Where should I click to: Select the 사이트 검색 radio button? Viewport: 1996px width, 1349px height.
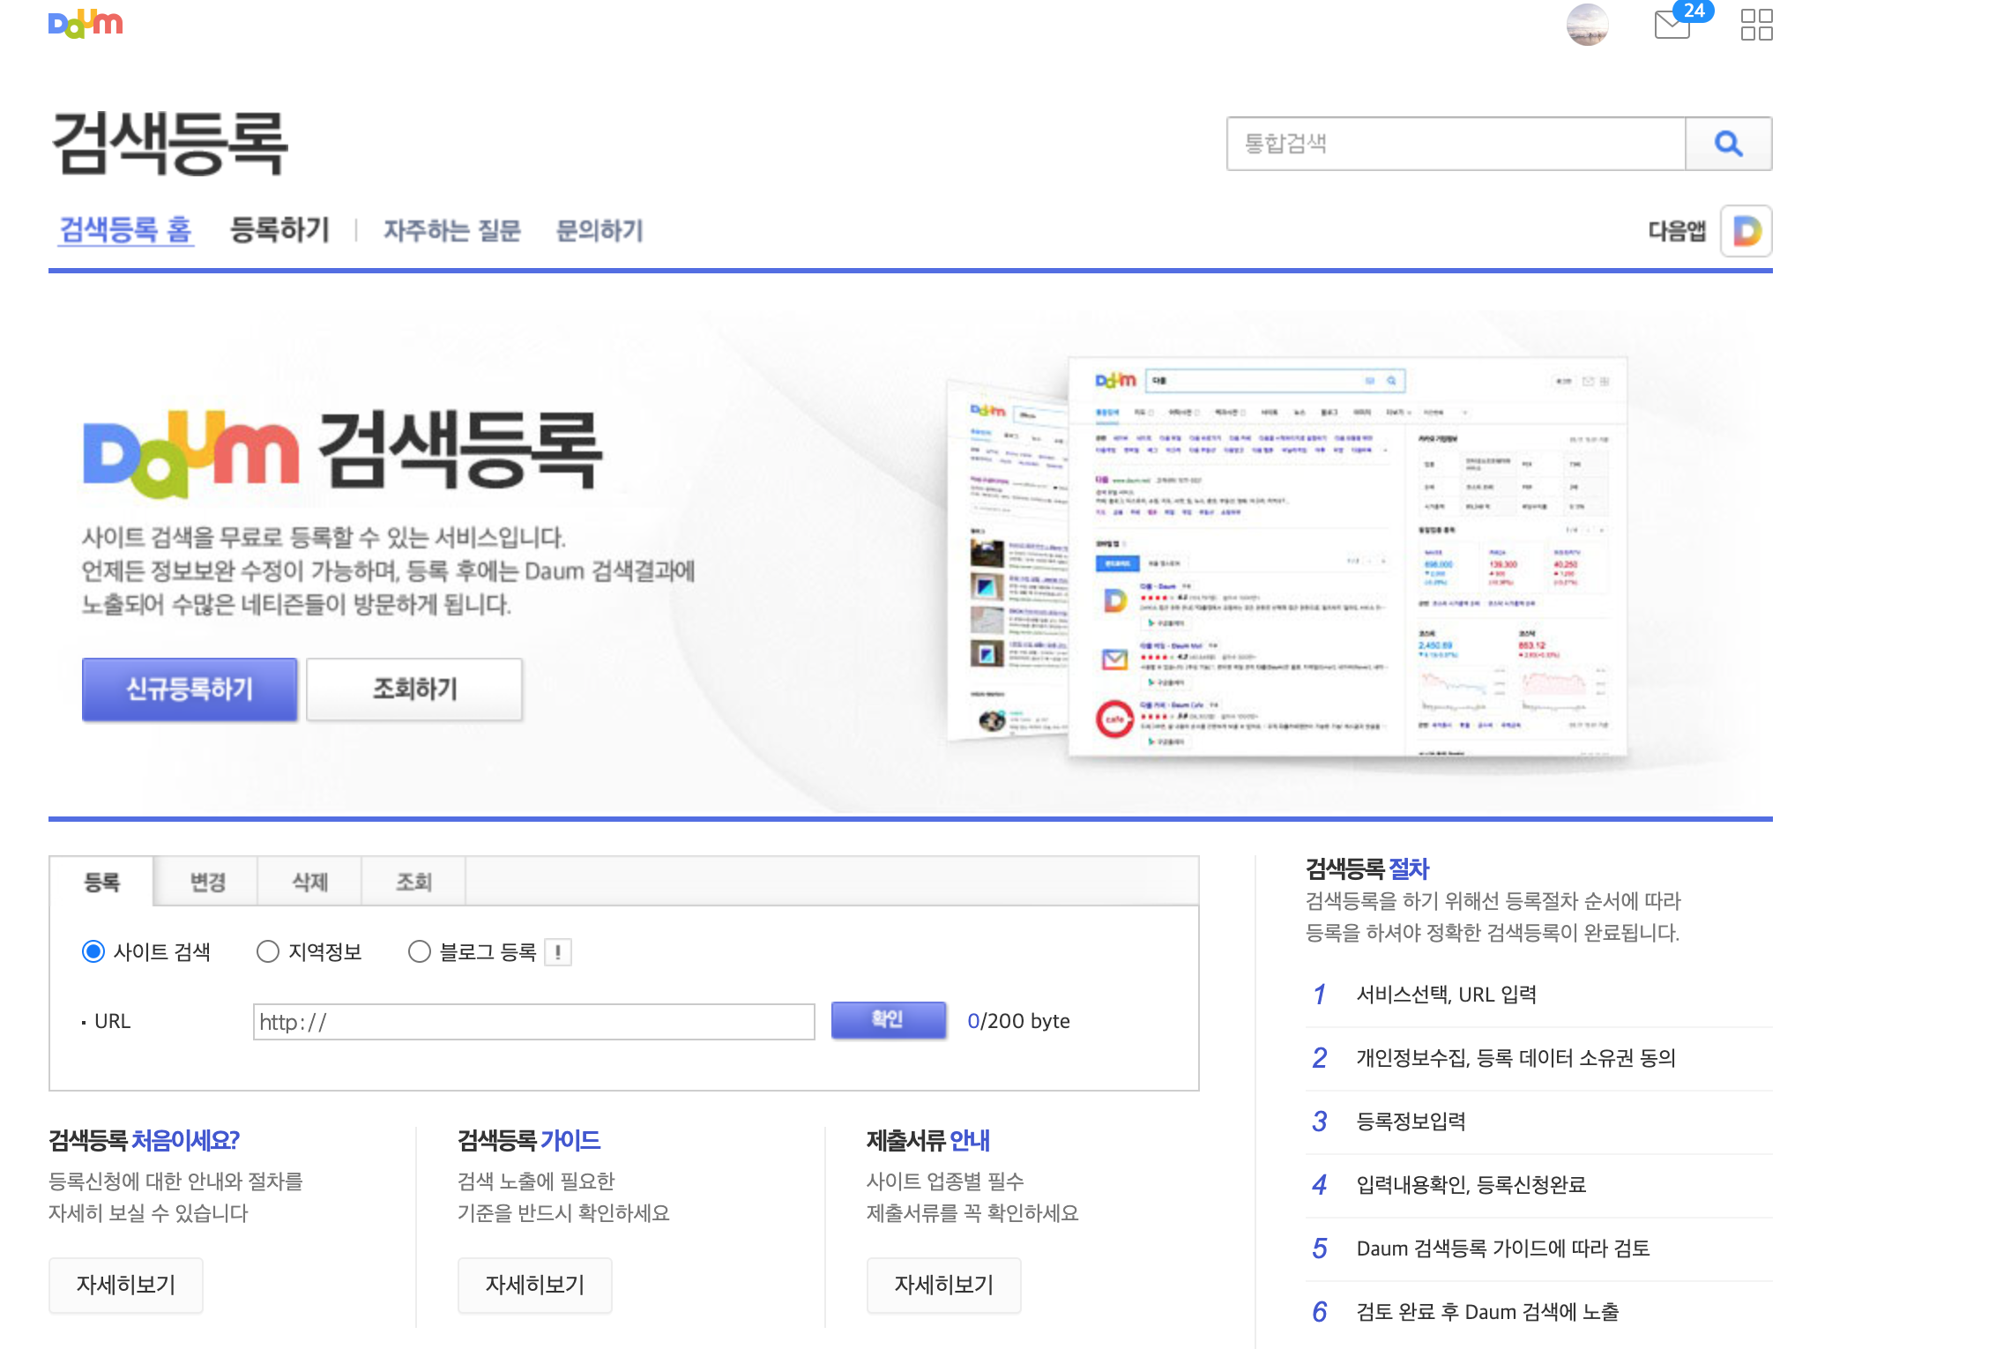[93, 952]
